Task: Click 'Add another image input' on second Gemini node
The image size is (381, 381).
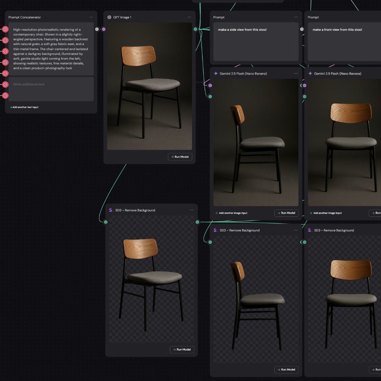Action: point(326,213)
